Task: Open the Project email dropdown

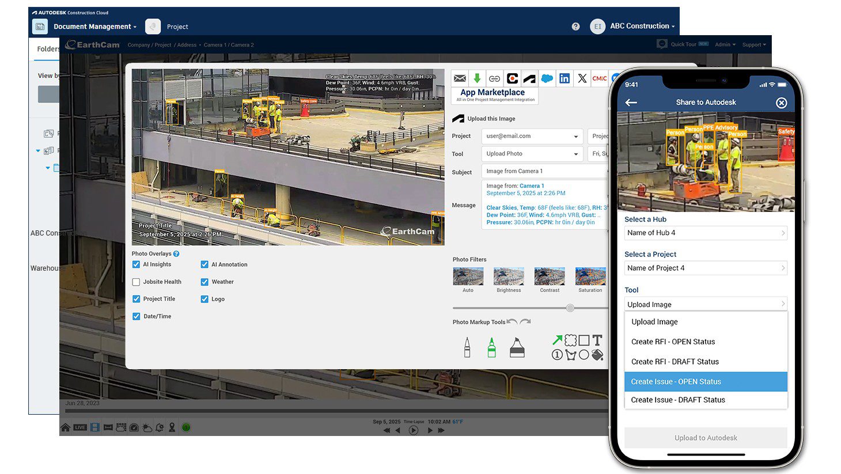Action: (531, 136)
